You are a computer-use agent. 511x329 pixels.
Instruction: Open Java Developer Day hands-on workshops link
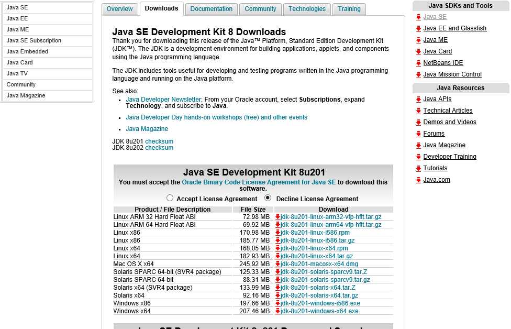pyautogui.click(x=216, y=117)
